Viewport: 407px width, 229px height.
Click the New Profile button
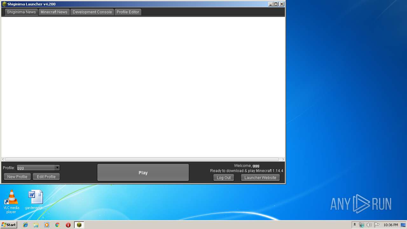point(17,177)
